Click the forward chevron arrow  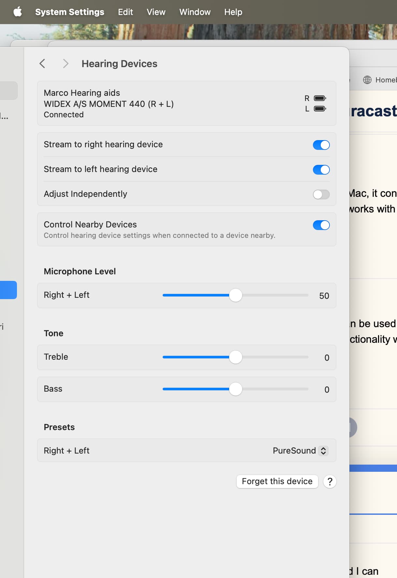coord(66,64)
